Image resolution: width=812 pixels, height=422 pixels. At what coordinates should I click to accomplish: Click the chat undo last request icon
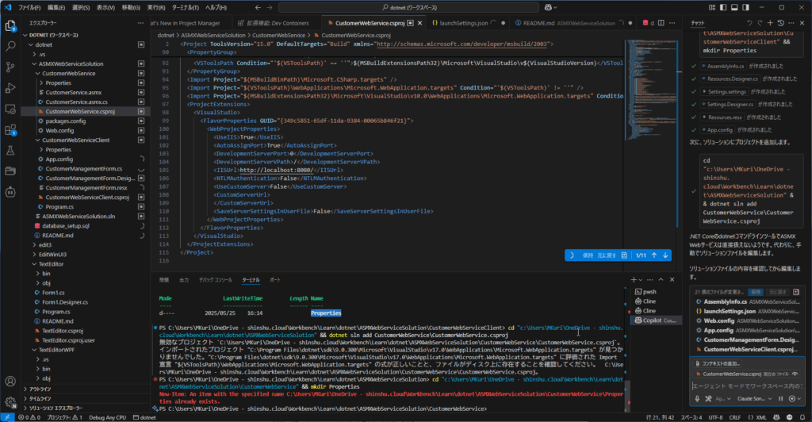click(749, 23)
